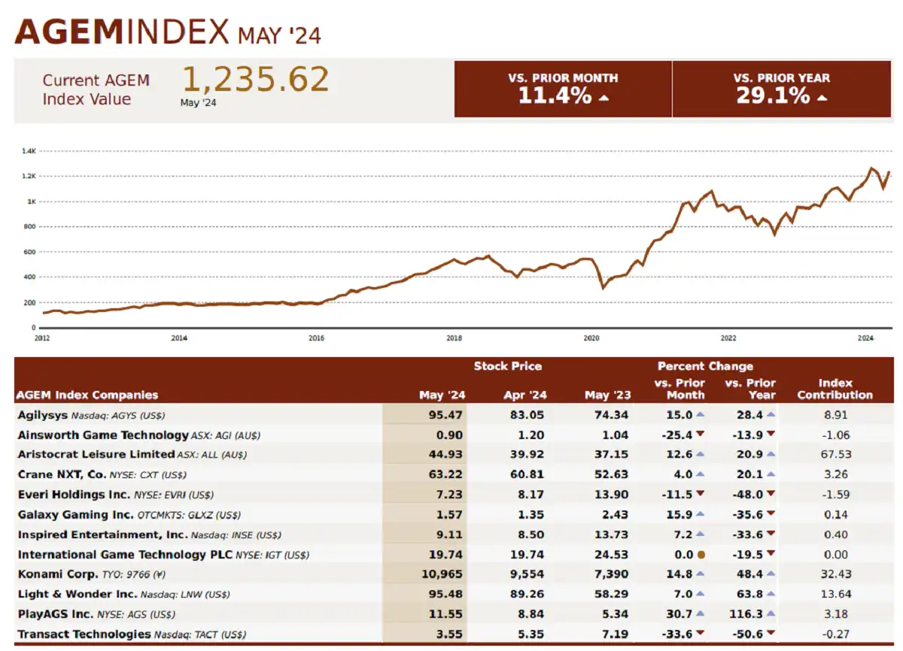The height and width of the screenshot is (651, 903).
Task: Click the Current AGEM Index Value label
Action: [96, 89]
